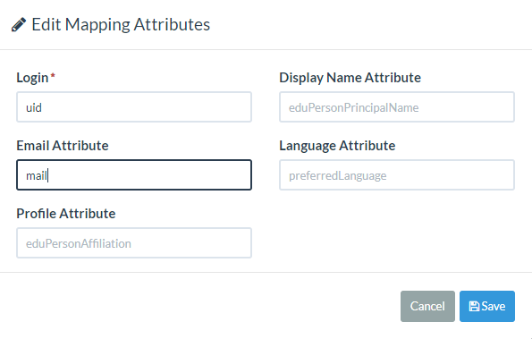Click the Language Attribute label

(337, 146)
